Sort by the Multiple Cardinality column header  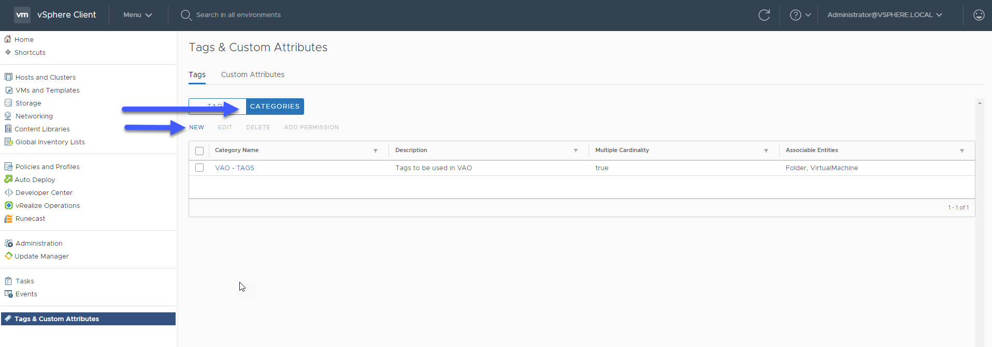(622, 150)
